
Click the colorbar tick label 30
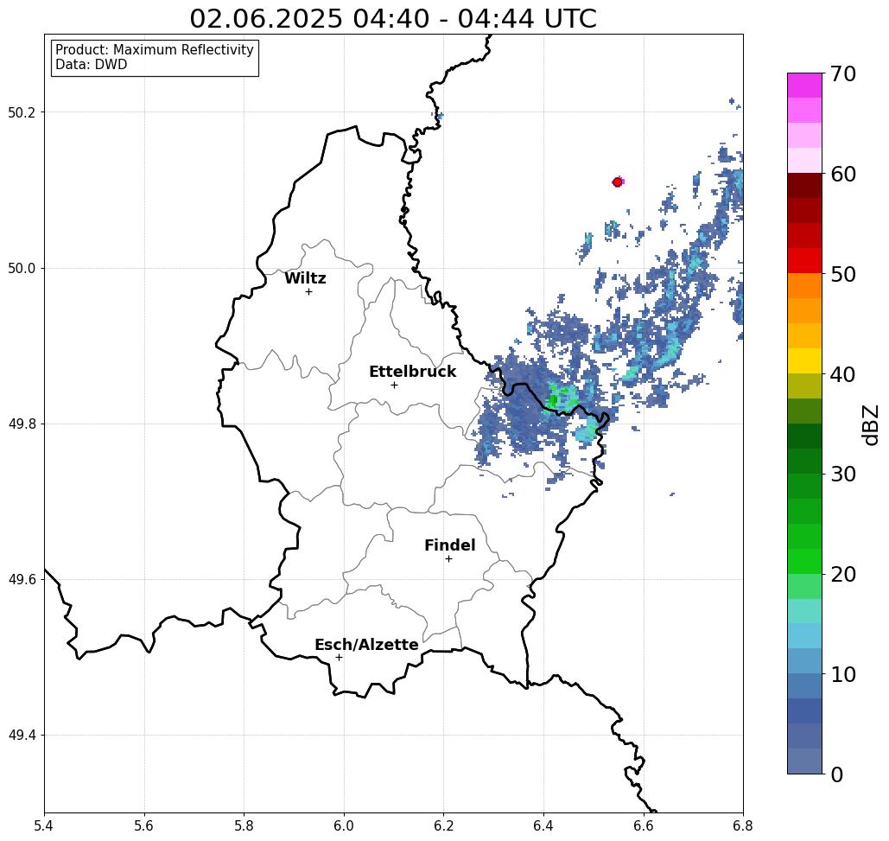pyautogui.click(x=843, y=475)
